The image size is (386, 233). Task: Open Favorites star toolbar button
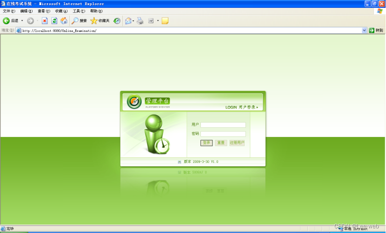point(100,21)
